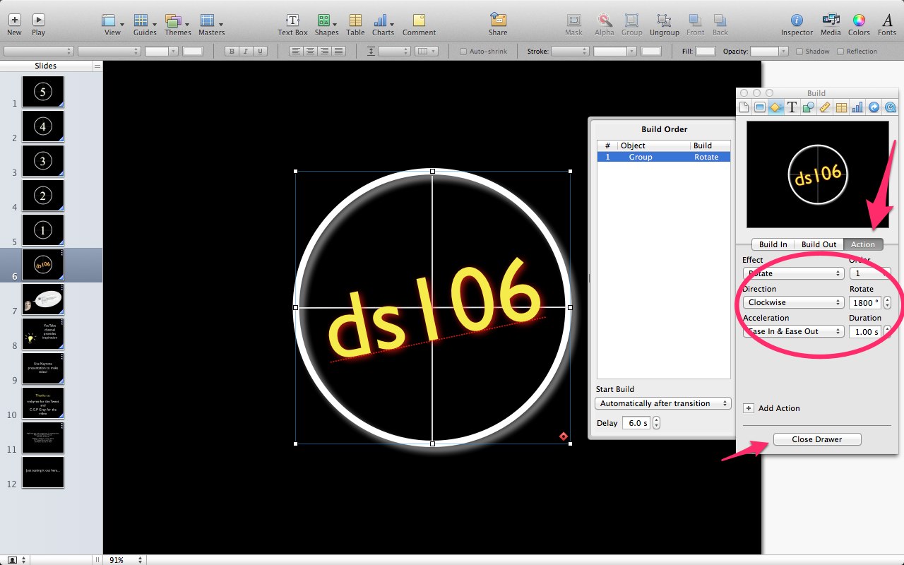Open the Opacity dropdown
This screenshot has width=904, height=565.
769,51
